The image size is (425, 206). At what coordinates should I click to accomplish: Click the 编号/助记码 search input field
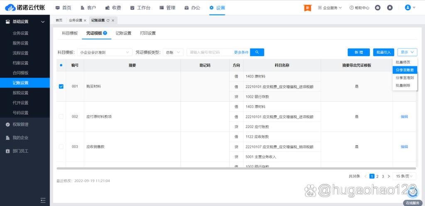coord(209,53)
